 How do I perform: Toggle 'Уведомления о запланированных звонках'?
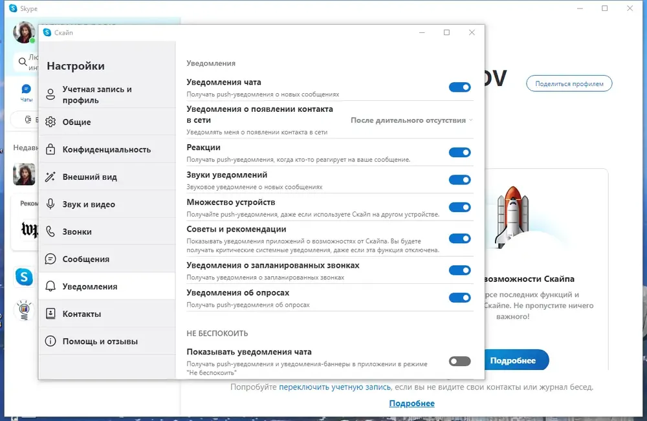click(x=459, y=270)
